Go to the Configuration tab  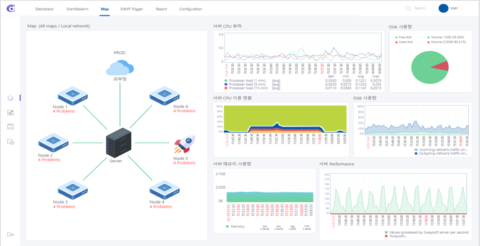click(191, 9)
